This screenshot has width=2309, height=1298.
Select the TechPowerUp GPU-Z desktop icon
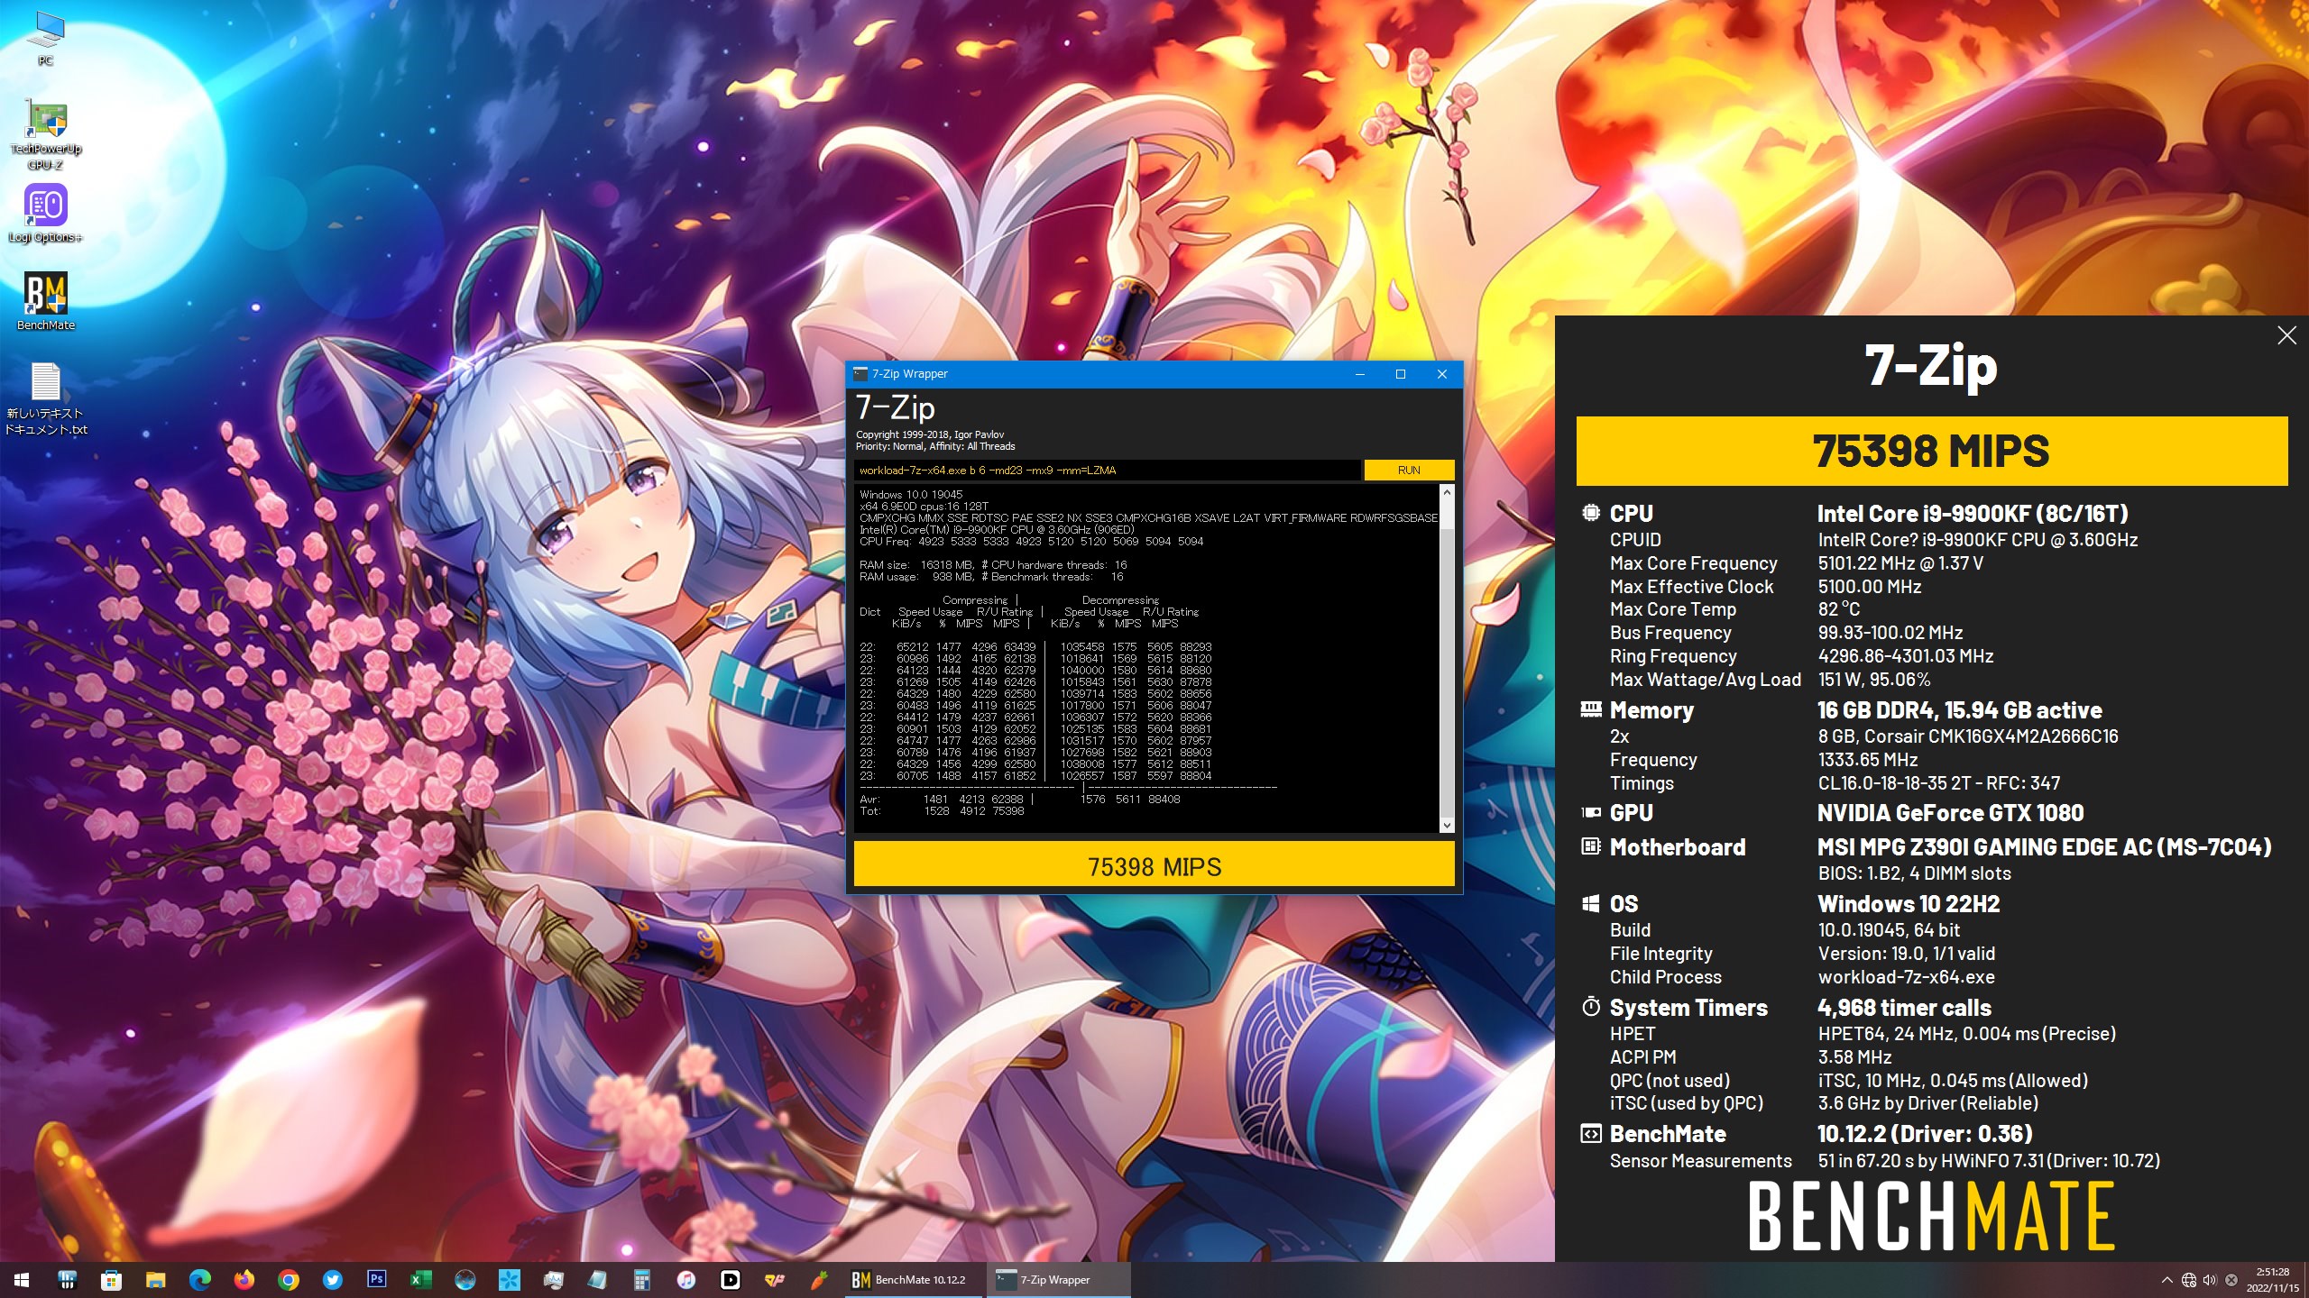coord(45,135)
